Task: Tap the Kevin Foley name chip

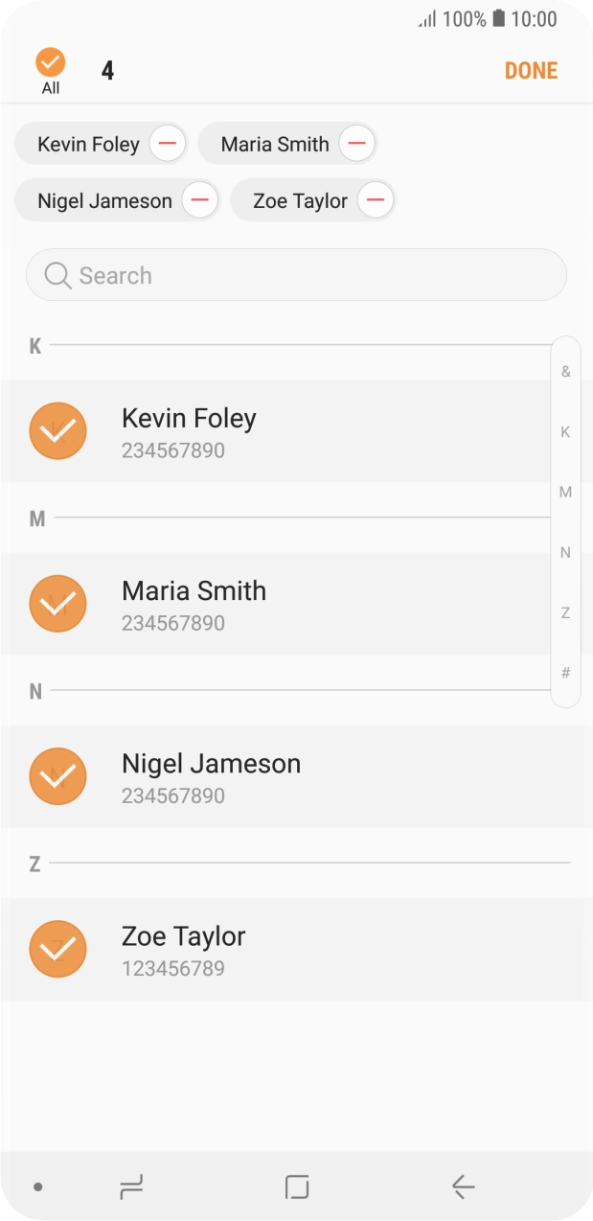Action: pos(88,145)
